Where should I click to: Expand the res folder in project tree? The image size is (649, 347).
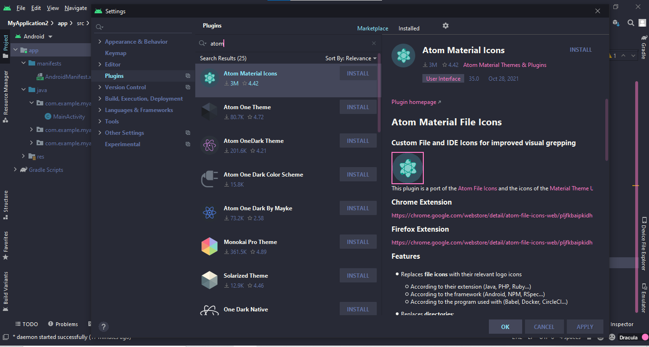coord(23,156)
